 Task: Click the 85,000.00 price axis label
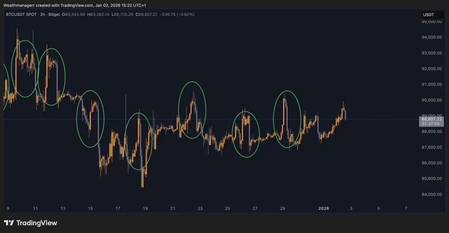point(432,179)
